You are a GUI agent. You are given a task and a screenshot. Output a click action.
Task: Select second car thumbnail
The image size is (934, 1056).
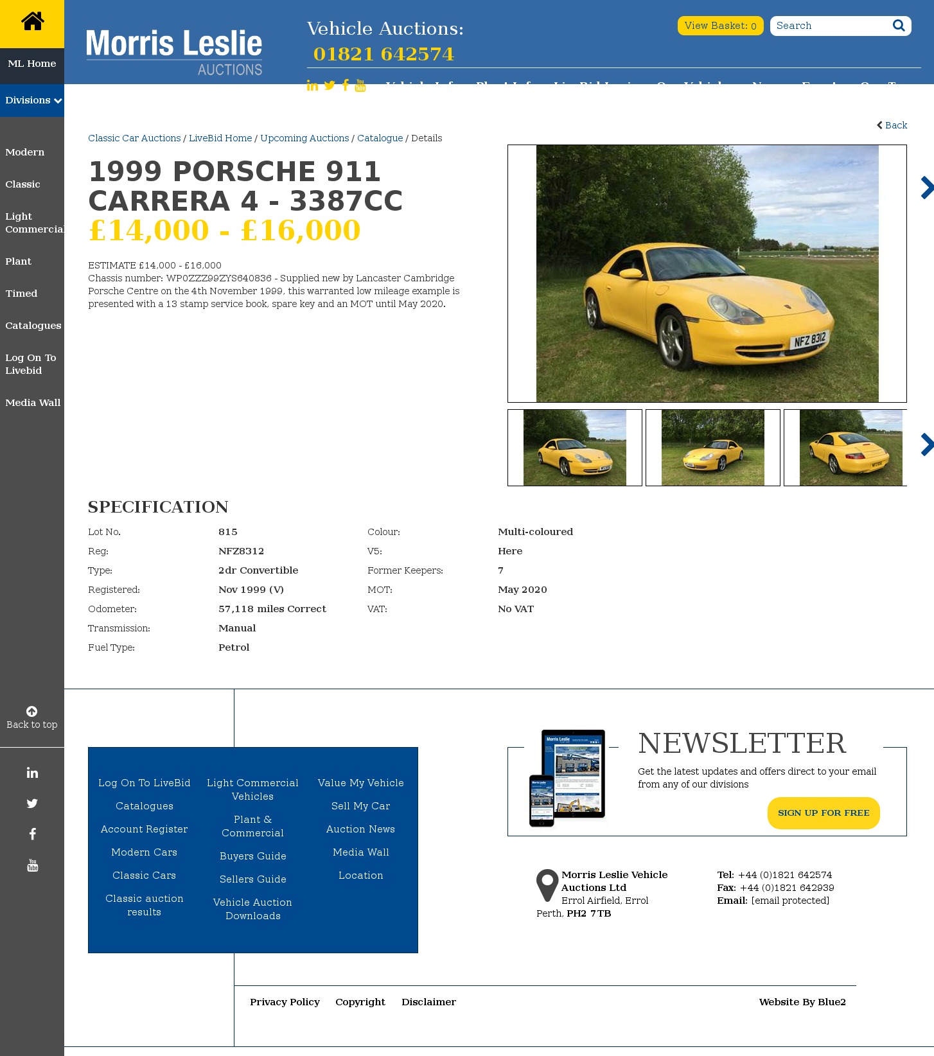[713, 448]
